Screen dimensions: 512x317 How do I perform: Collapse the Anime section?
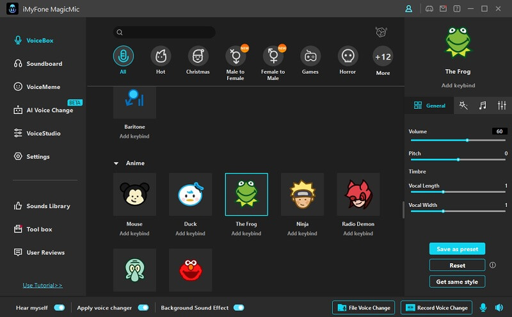(x=116, y=163)
